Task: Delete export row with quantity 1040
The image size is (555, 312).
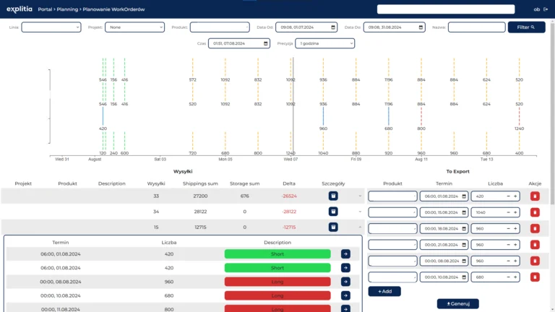Action: (x=535, y=212)
